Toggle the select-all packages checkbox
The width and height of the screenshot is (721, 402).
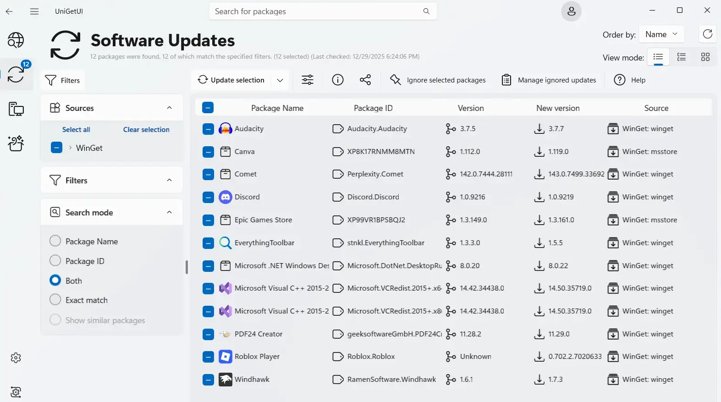pyautogui.click(x=208, y=108)
